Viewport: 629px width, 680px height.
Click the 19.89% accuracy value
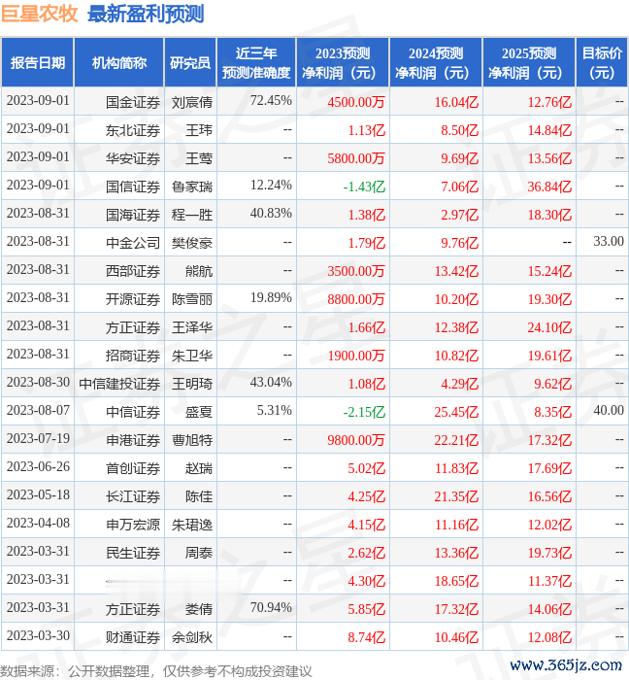pyautogui.click(x=271, y=297)
